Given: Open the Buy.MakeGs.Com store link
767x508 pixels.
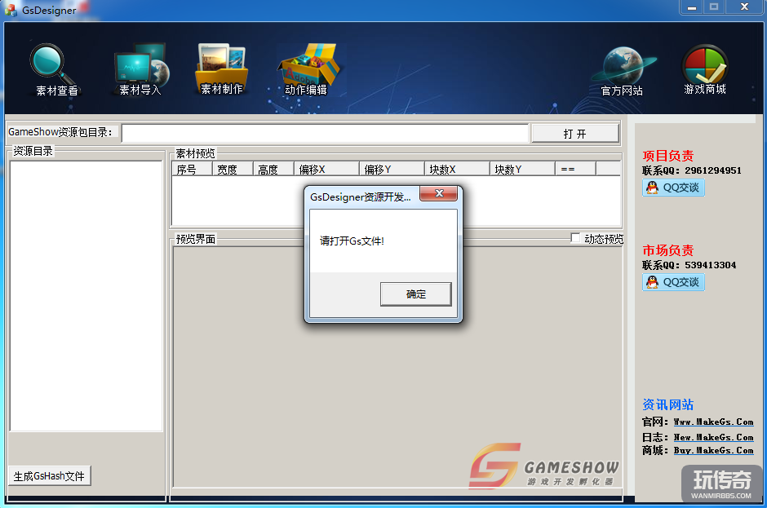Looking at the screenshot, I should (x=713, y=450).
